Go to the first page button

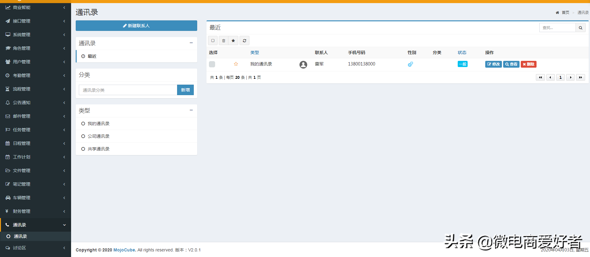pos(541,78)
